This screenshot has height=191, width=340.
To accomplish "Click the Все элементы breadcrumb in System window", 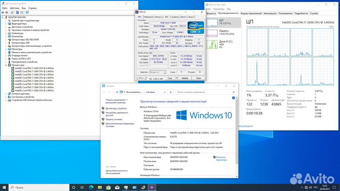I will pyautogui.click(x=134, y=92).
